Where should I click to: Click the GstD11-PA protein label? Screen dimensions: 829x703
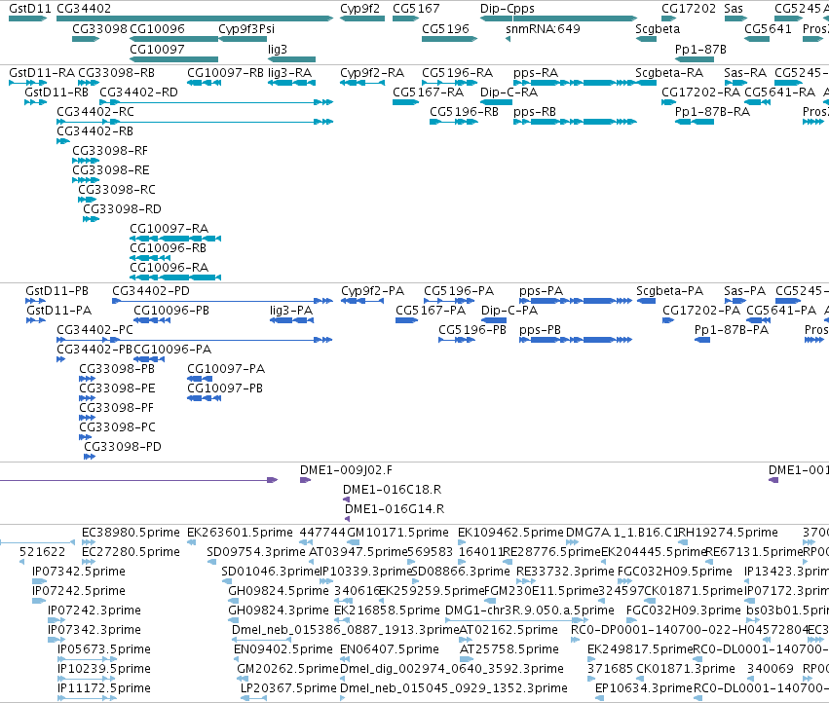(x=59, y=311)
